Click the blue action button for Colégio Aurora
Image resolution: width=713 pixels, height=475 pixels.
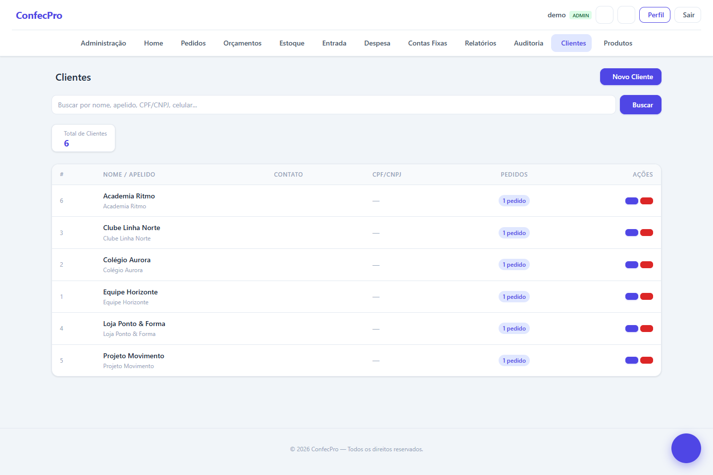pos(632,265)
